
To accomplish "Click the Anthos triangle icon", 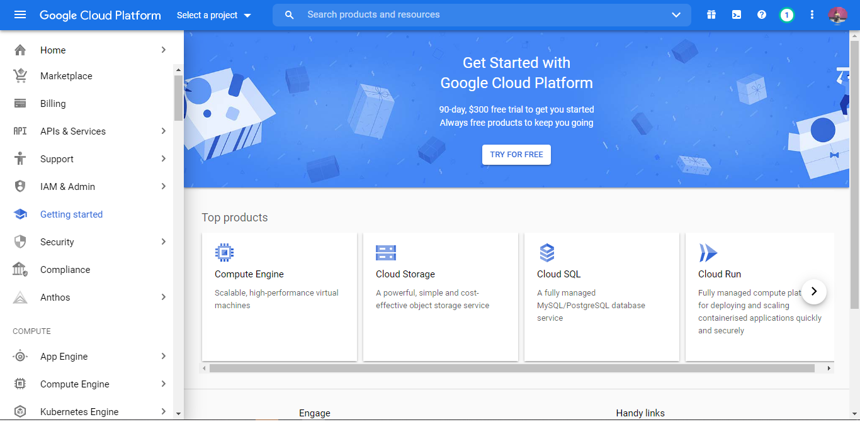I will 20,297.
